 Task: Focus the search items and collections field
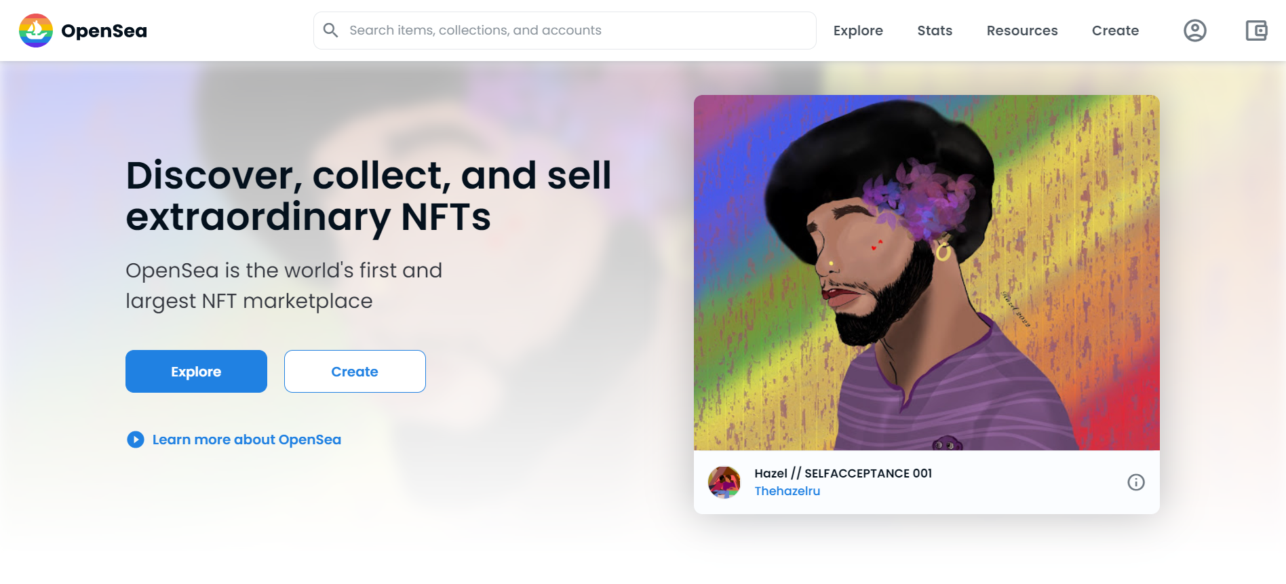point(577,31)
